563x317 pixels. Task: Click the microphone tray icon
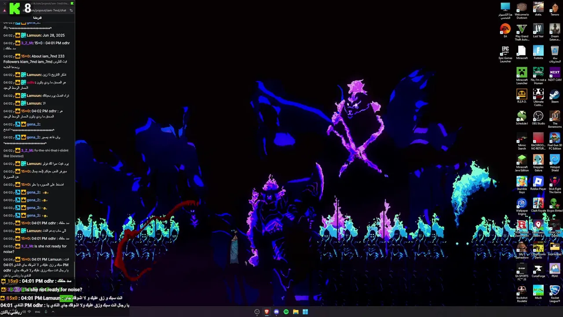click(46, 312)
